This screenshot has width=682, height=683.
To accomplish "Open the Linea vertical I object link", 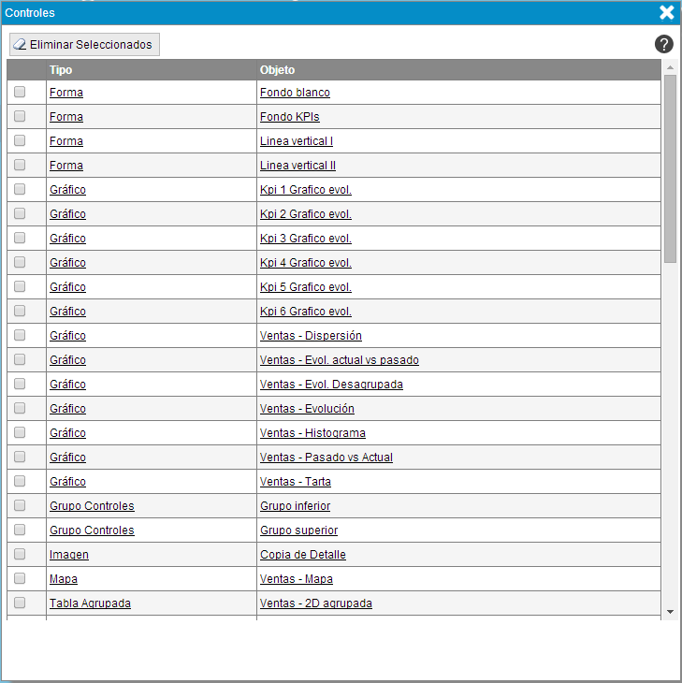I will point(296,141).
